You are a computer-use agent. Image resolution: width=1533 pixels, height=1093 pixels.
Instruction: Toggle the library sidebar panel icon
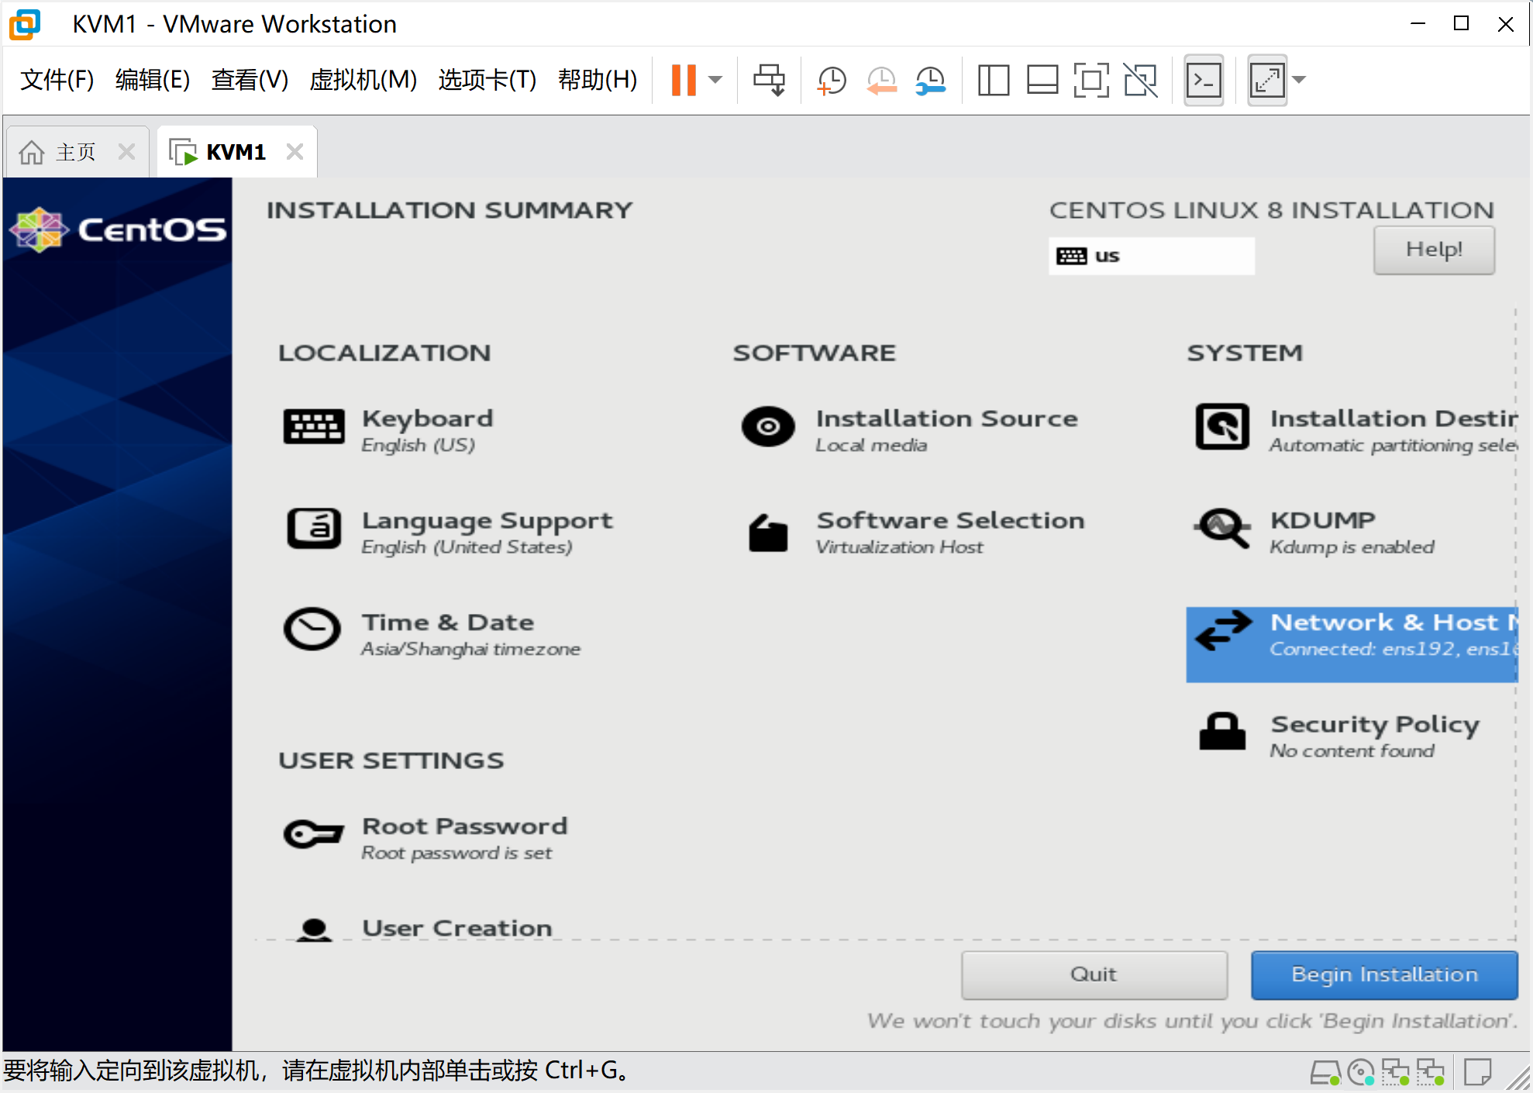993,80
